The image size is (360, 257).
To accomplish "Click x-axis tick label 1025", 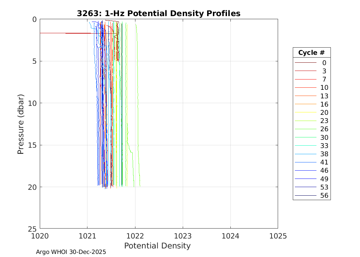I will pos(278,236).
